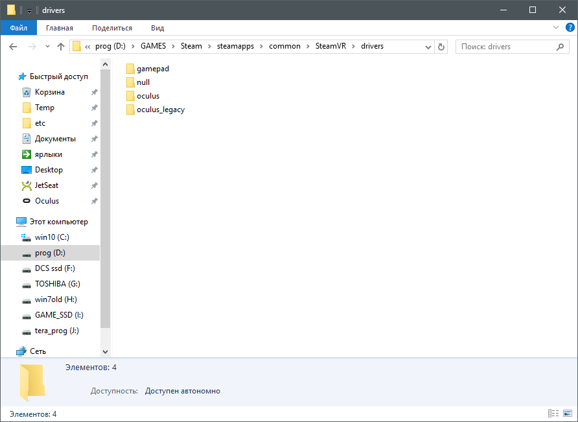Screen dimensions: 578x422
Task: Unpin Temp using its pin icon
Action: point(95,108)
